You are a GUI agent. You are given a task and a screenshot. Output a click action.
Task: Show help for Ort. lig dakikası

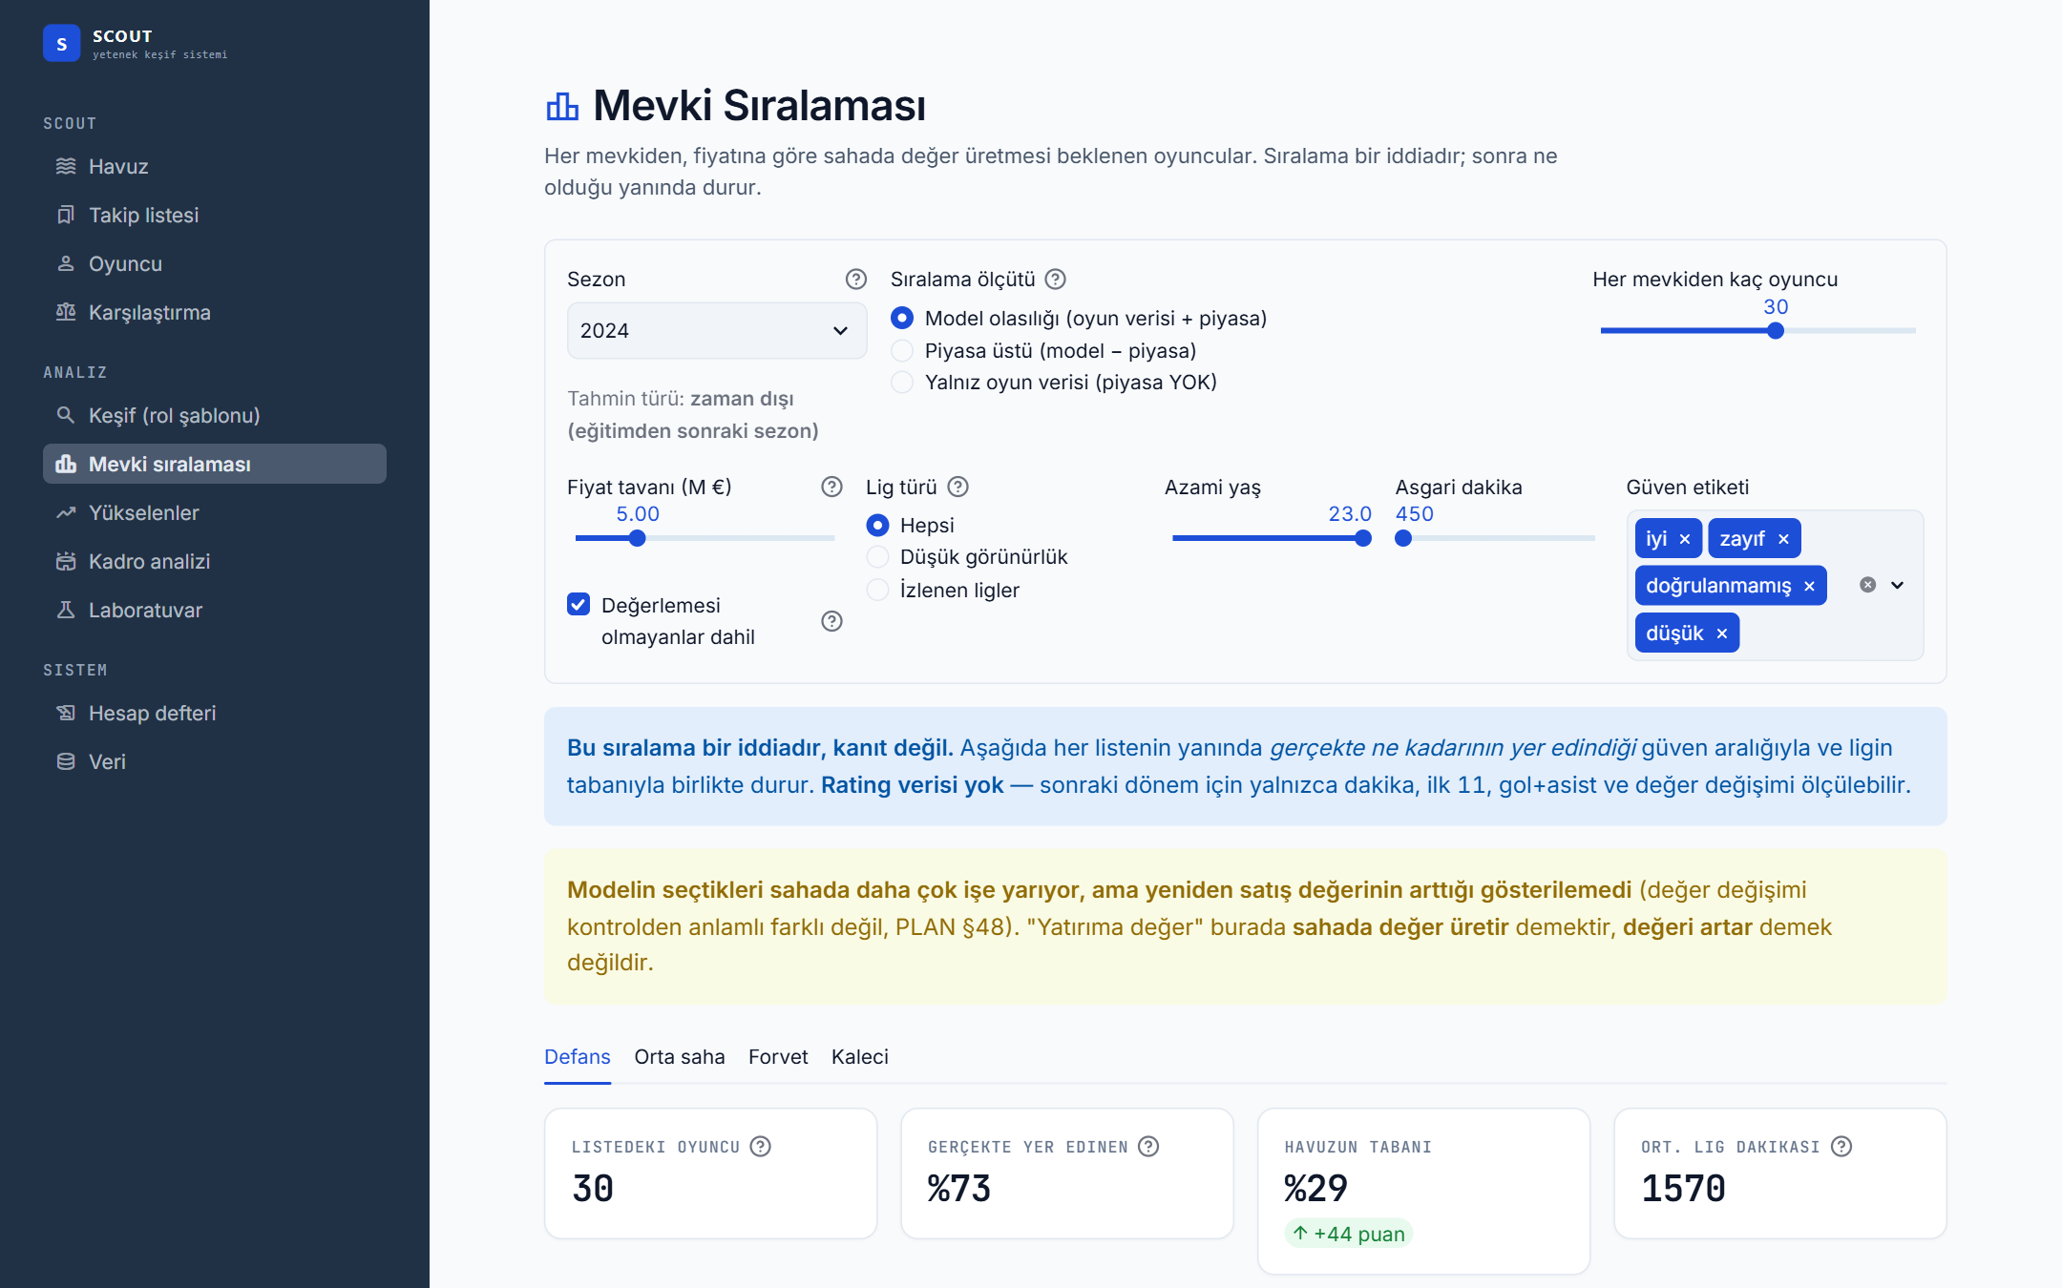[x=1841, y=1146]
